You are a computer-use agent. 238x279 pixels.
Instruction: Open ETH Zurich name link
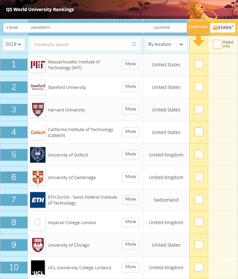pyautogui.click(x=82, y=200)
